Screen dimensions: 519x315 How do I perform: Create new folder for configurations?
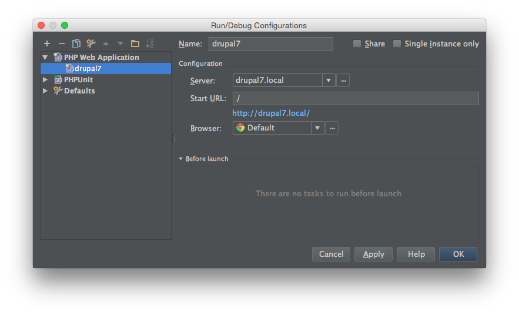(x=135, y=43)
